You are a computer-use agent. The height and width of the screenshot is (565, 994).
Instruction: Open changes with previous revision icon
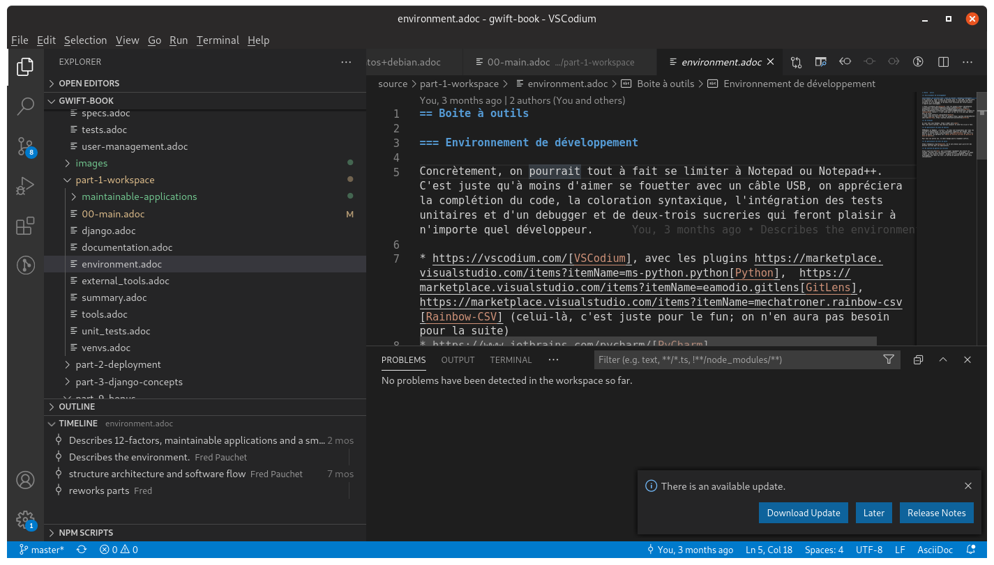point(845,62)
